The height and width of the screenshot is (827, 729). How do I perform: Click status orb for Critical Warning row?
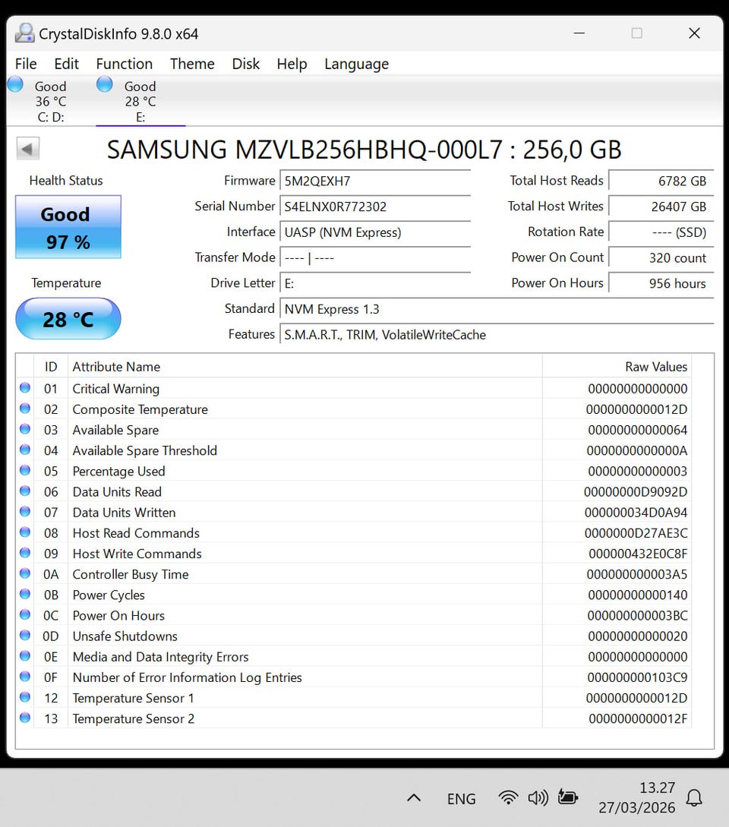click(x=25, y=388)
